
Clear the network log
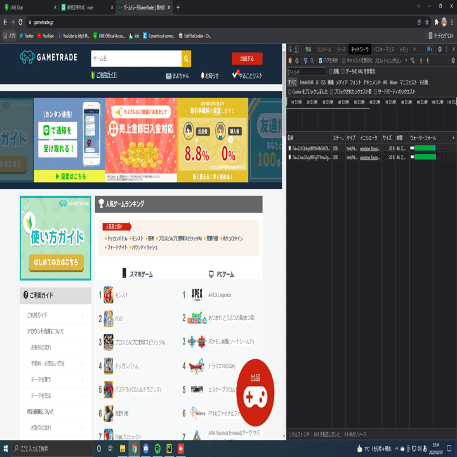click(x=296, y=61)
